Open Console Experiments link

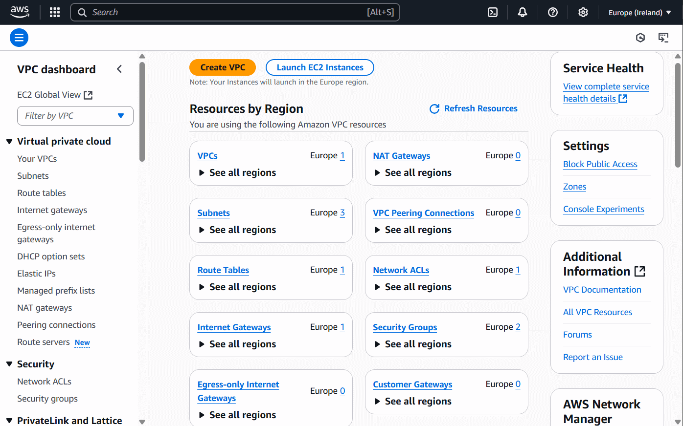[604, 209]
